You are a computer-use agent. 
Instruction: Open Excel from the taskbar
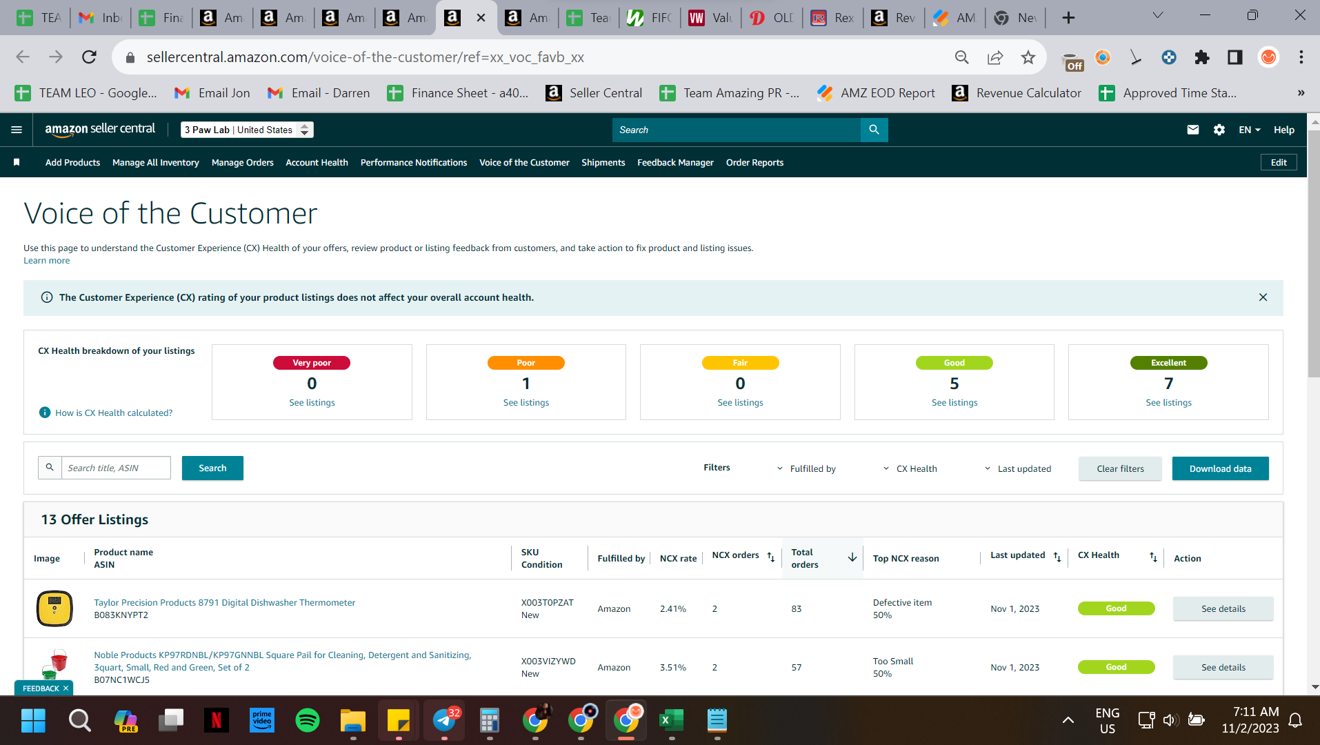tap(671, 720)
